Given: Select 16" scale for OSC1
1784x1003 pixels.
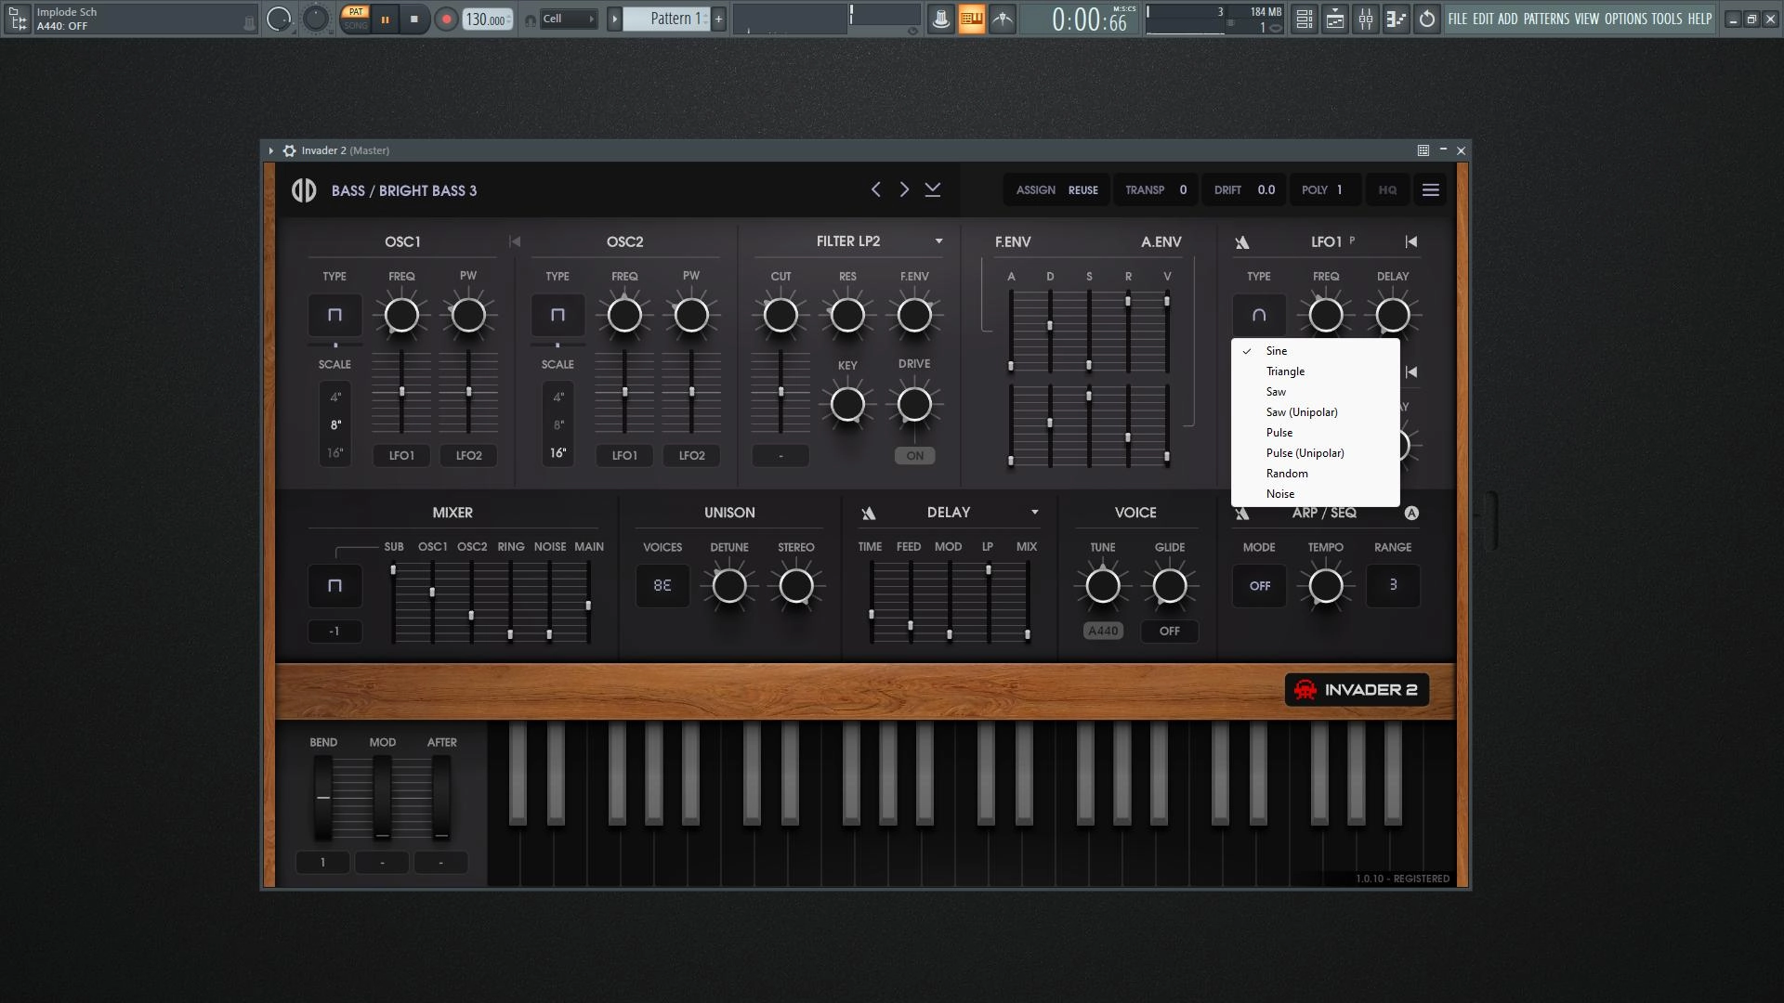Looking at the screenshot, I should [x=335, y=453].
